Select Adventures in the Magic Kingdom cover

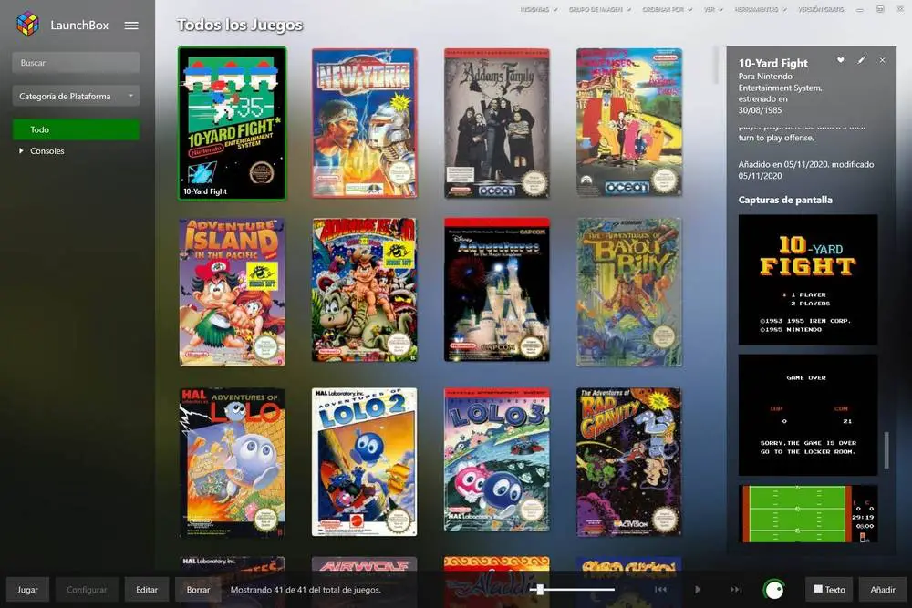497,290
